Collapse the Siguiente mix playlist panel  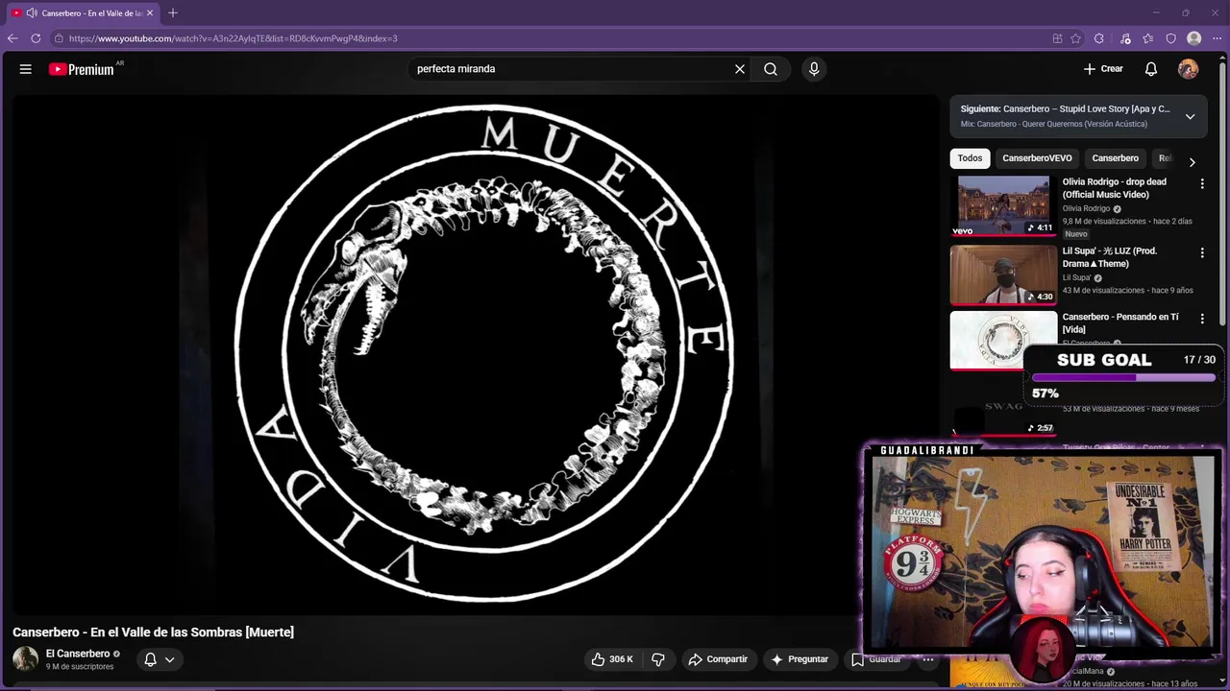[x=1190, y=116]
